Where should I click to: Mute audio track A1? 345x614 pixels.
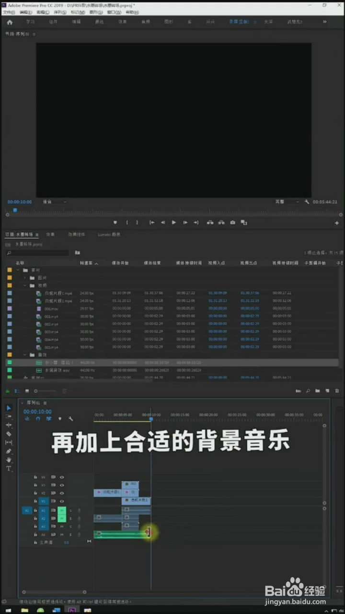point(62,510)
